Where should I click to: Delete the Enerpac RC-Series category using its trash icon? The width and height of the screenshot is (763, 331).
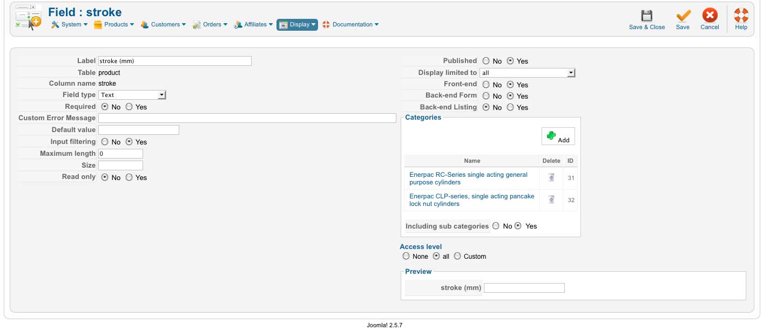tap(551, 178)
